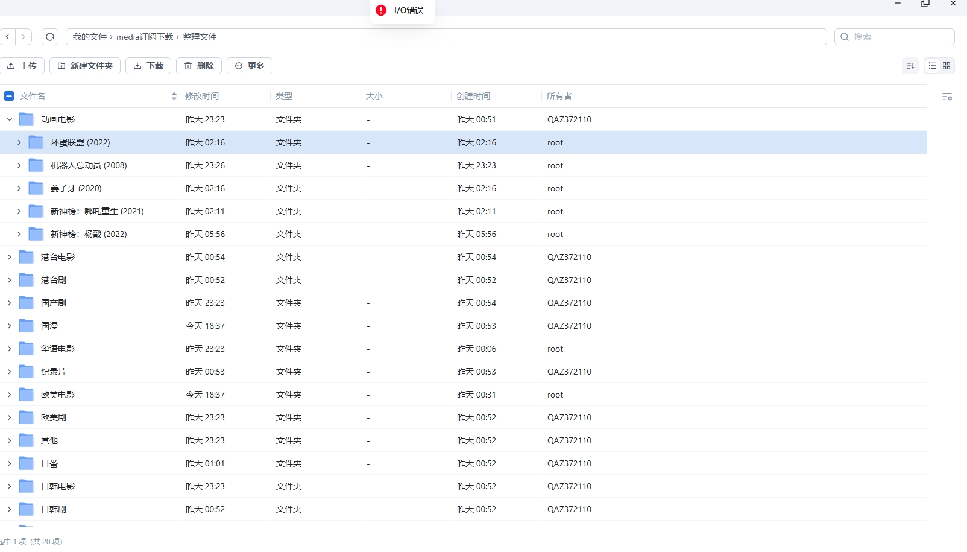Click the 日番 folder name
This screenshot has width=967, height=552.
coord(49,463)
